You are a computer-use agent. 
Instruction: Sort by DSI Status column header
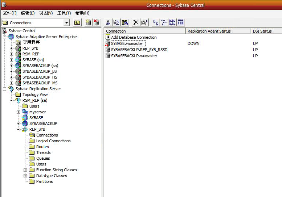(266, 31)
